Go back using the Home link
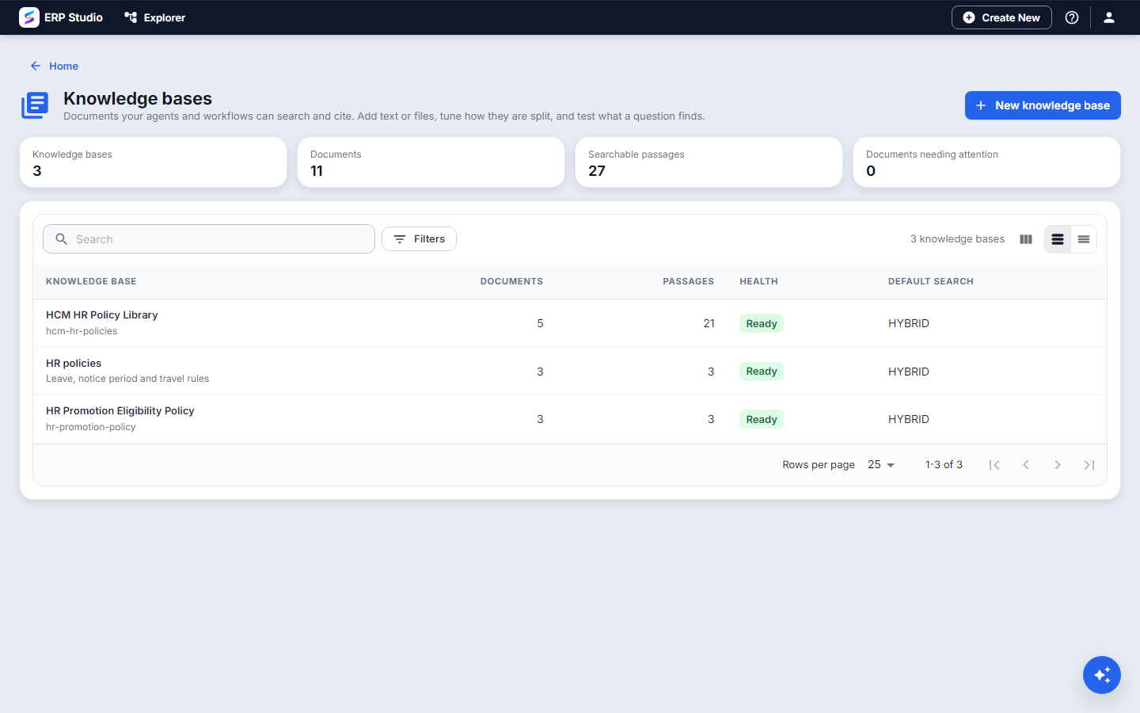 pyautogui.click(x=55, y=66)
